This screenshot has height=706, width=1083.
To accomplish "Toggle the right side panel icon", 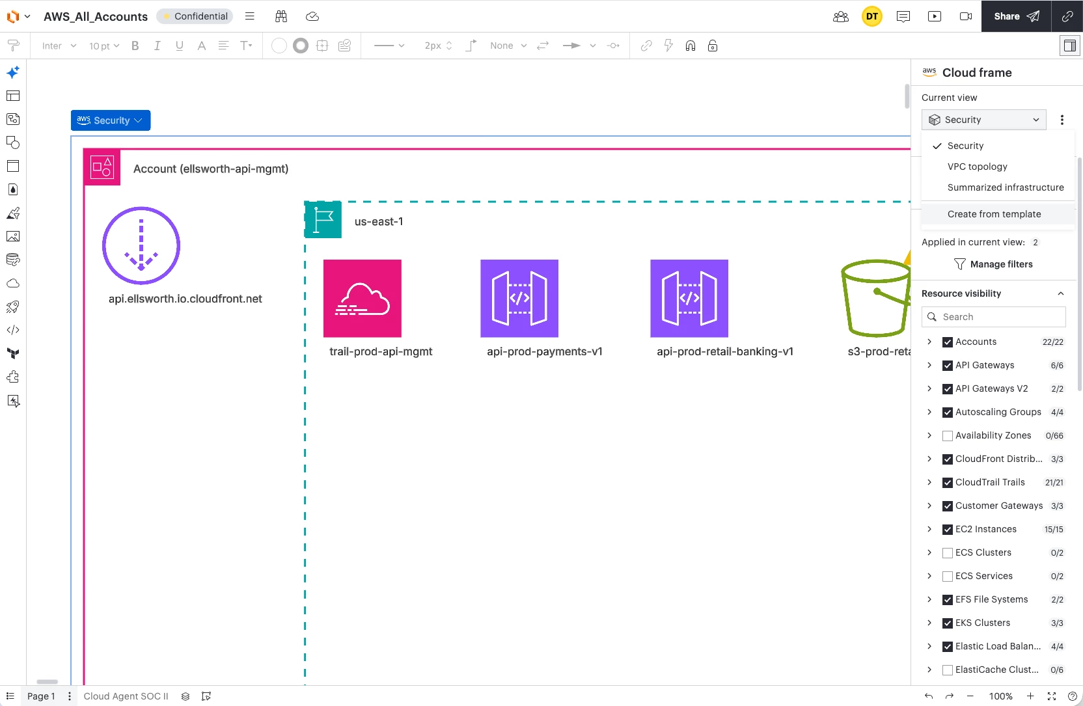I will click(1069, 46).
